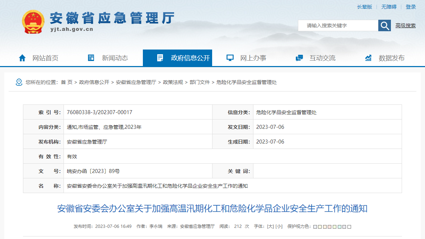Viewport: 425px width, 239px height.
Task: Click 首 页 in the breadcrumb
Action: click(67, 82)
